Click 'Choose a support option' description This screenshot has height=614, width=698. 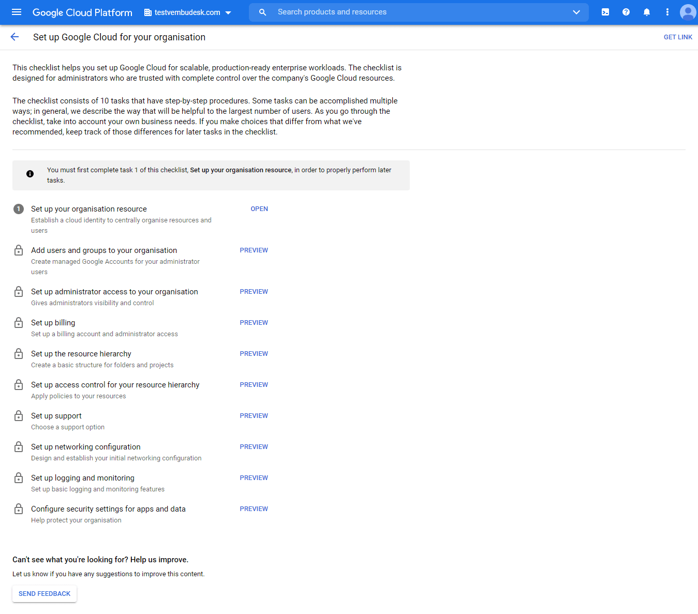click(x=68, y=427)
